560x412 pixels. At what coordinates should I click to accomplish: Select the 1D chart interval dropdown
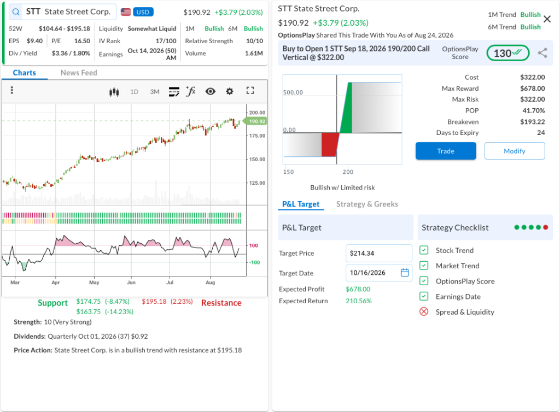(x=135, y=92)
